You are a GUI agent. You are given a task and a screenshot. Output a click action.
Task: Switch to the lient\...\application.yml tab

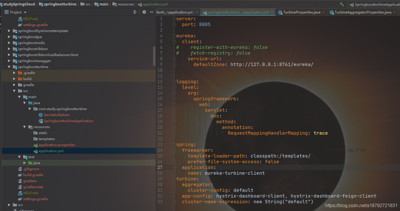coord(175,12)
